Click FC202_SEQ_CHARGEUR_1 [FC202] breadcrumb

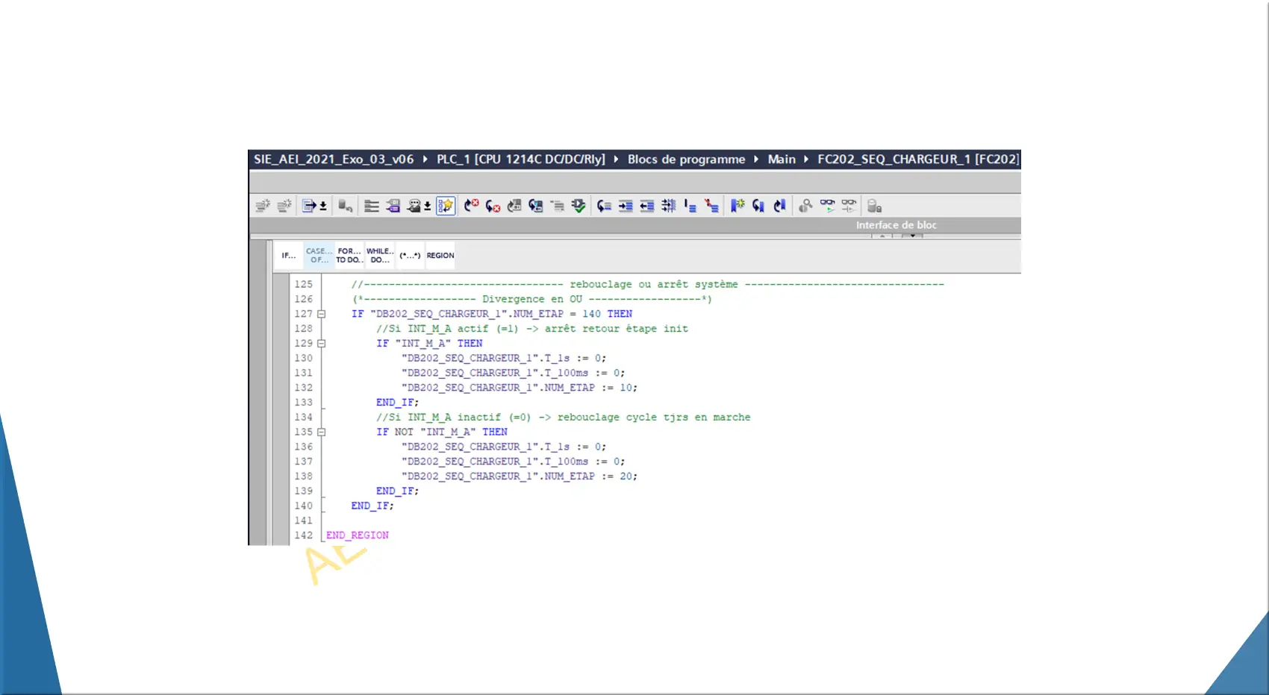(918, 159)
